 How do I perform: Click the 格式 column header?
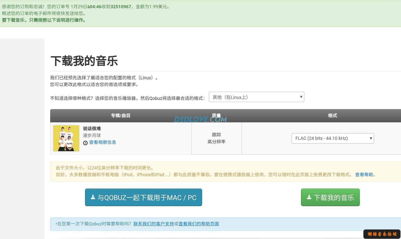point(332,115)
